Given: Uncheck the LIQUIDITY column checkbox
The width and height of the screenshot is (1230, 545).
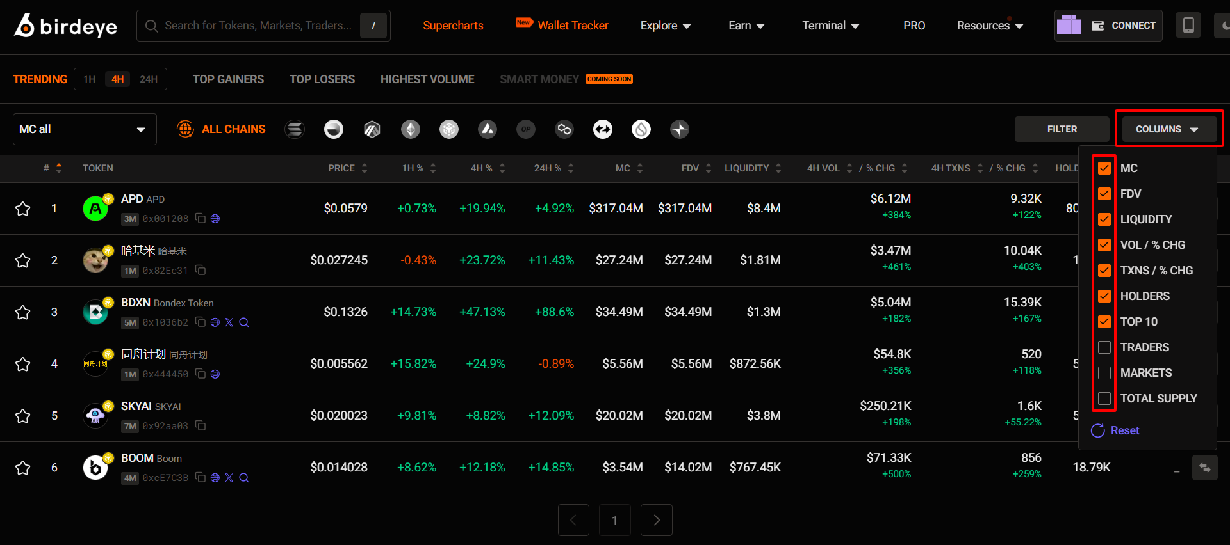Looking at the screenshot, I should [1104, 219].
